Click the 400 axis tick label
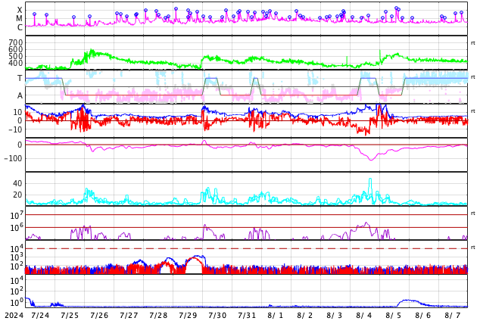This screenshot has height=321, width=480. click(x=16, y=63)
